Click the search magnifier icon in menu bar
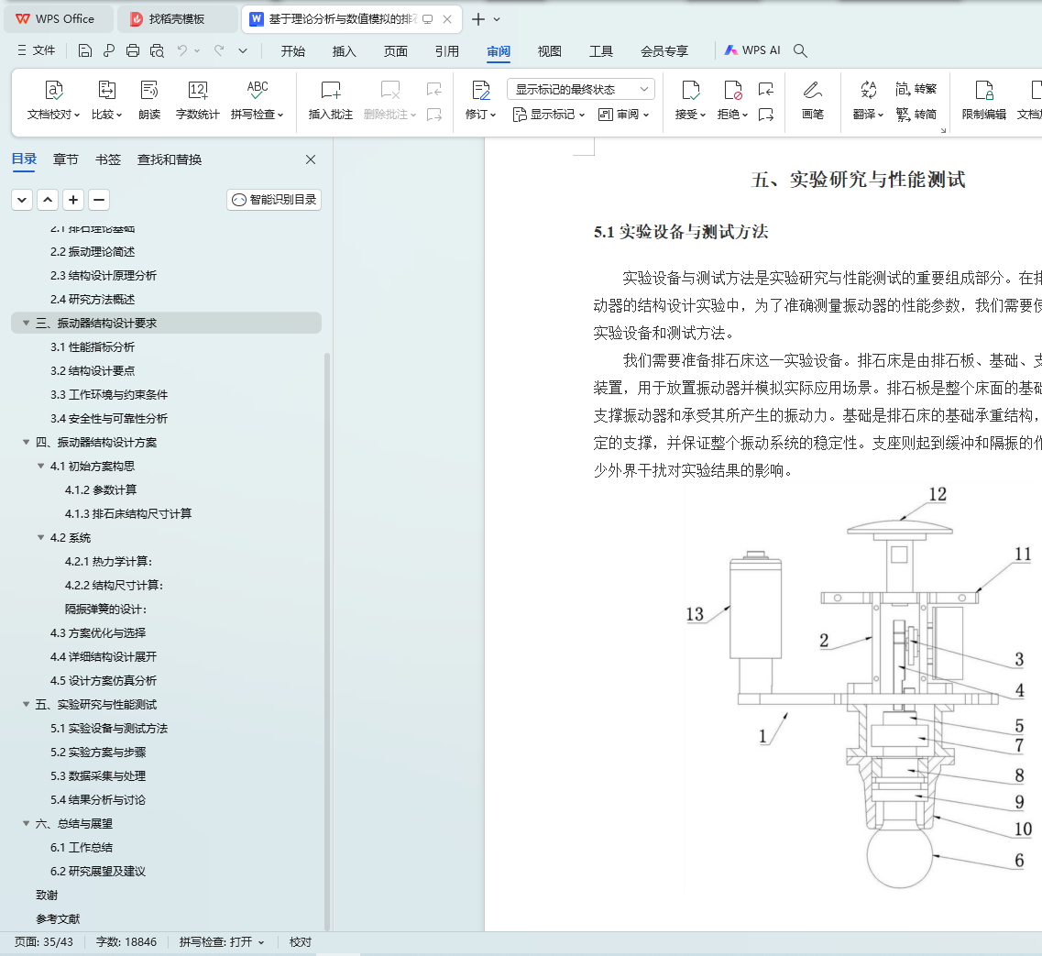1042x956 pixels. (800, 51)
